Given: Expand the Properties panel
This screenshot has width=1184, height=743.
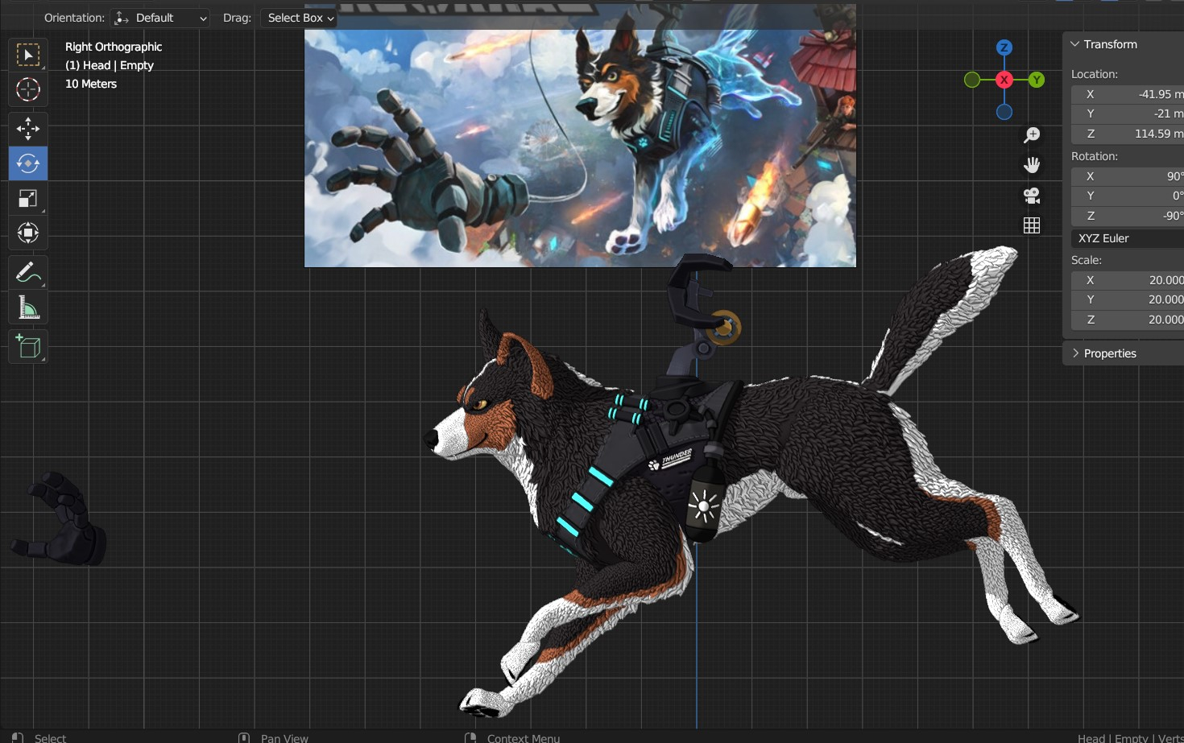Looking at the screenshot, I should click(1075, 353).
